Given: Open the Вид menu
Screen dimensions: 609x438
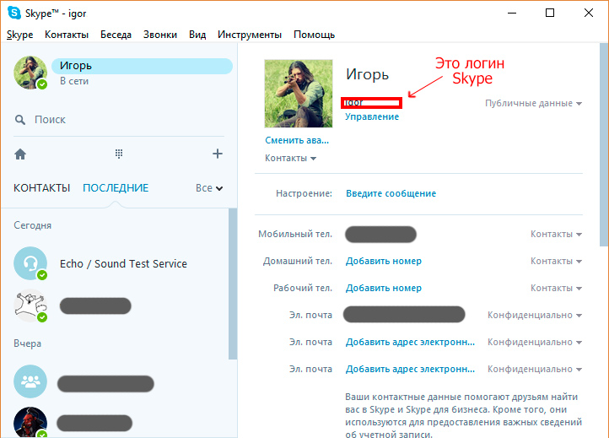Looking at the screenshot, I should (197, 35).
